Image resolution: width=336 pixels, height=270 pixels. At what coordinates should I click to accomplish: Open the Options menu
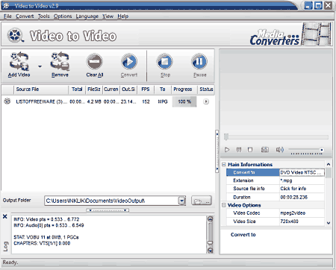63,16
